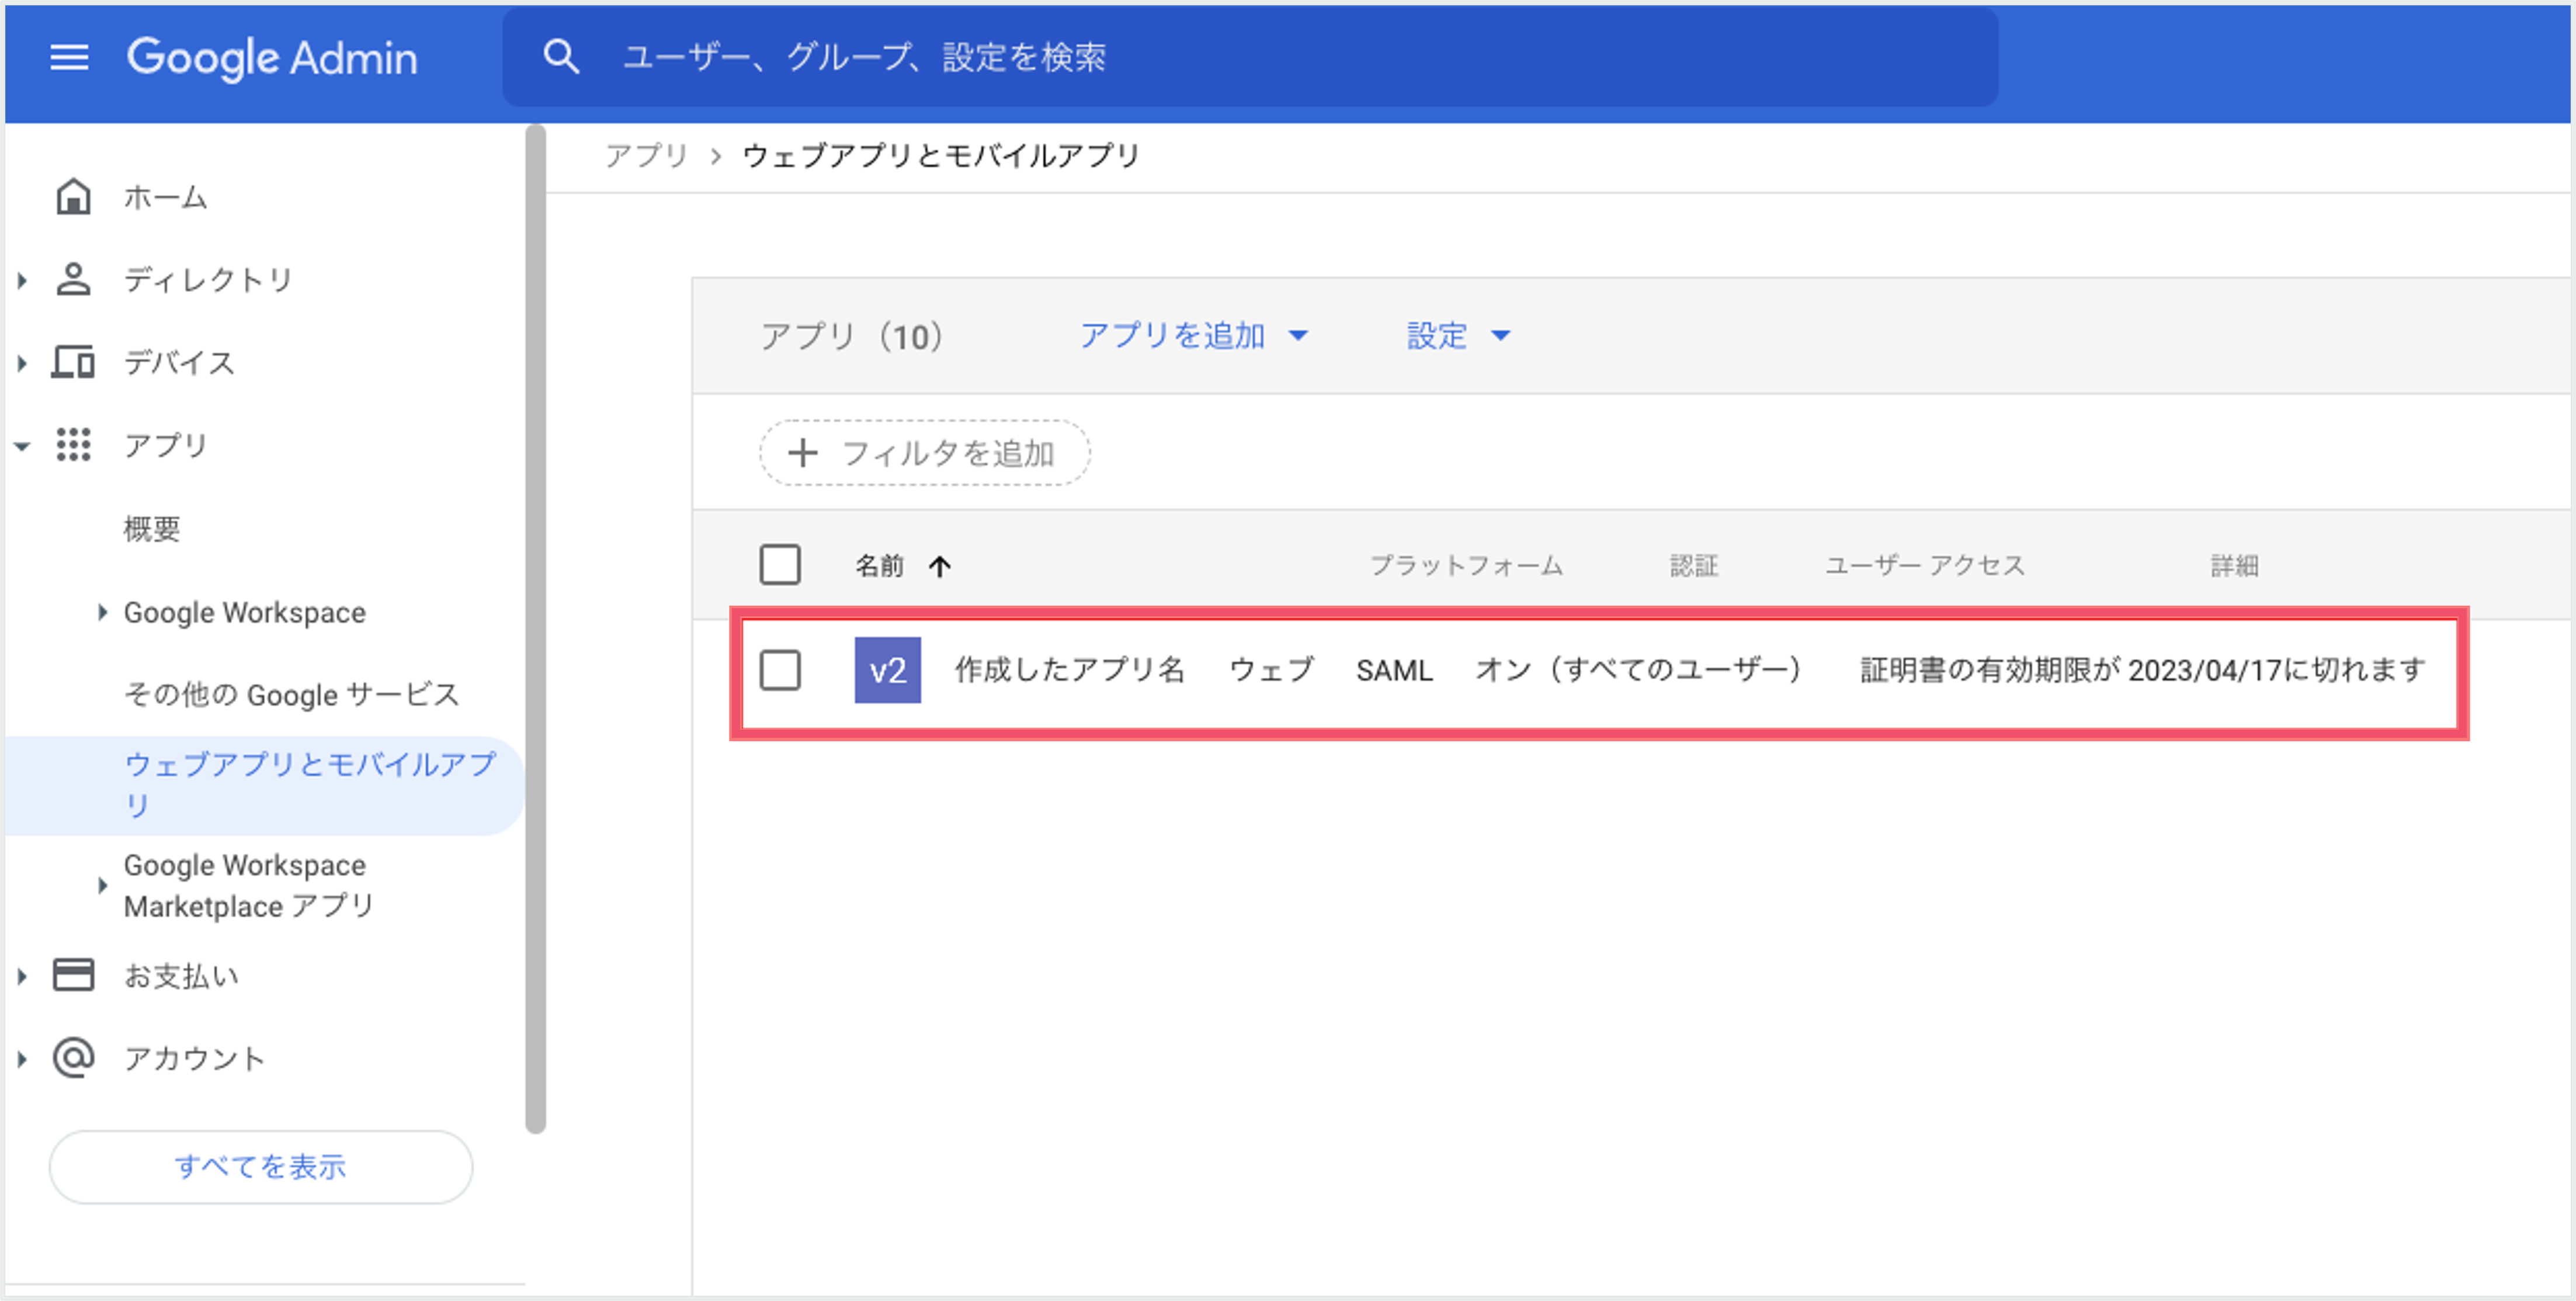Click the 詳細 column header
The width and height of the screenshot is (2576, 1301).
coord(2234,565)
